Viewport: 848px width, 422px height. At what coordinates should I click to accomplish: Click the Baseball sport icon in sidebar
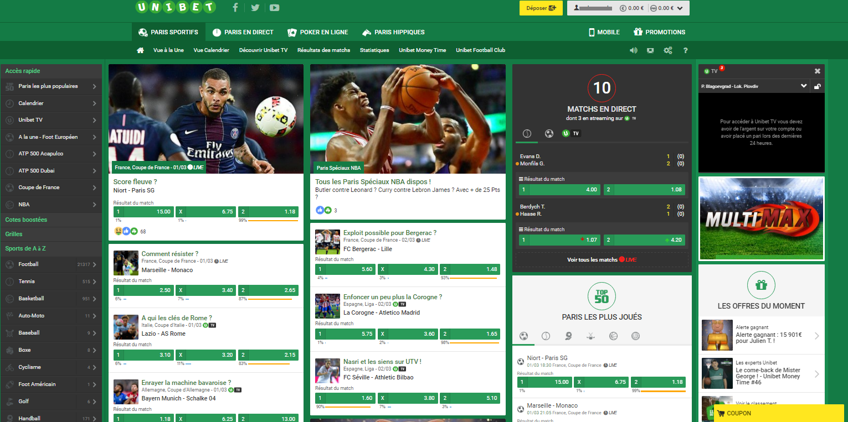pyautogui.click(x=9, y=333)
